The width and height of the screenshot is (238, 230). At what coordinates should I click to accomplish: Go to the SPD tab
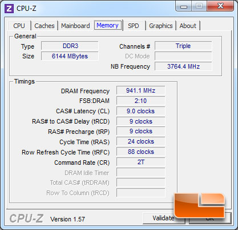[134, 26]
